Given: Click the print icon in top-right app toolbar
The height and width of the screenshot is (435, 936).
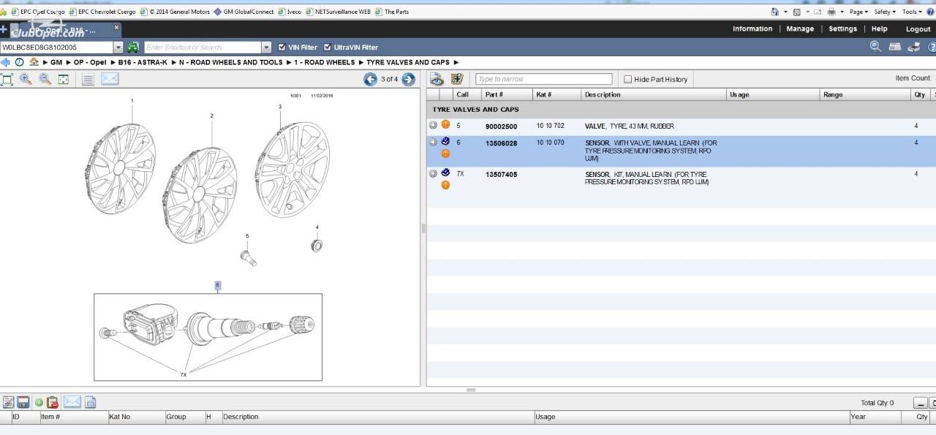Looking at the screenshot, I should (914, 47).
